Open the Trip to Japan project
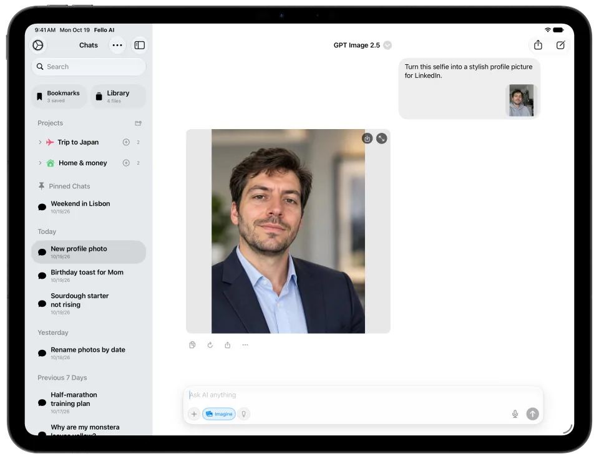The image size is (599, 459). click(78, 142)
